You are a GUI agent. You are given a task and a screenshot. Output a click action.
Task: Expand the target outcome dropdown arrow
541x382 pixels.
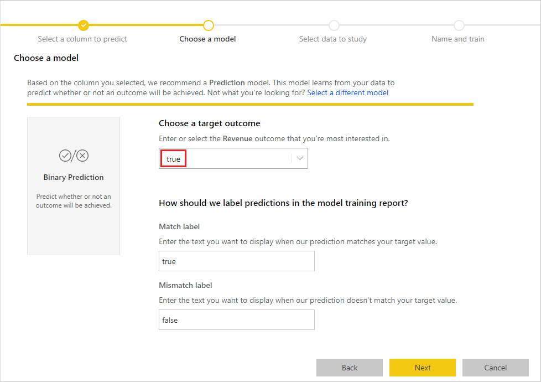pyautogui.click(x=300, y=158)
